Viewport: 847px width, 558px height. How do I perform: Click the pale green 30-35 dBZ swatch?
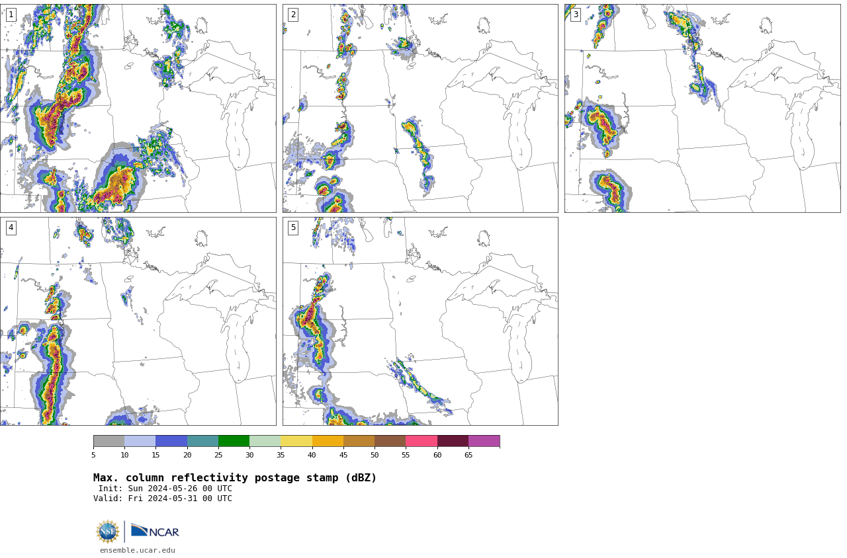tap(265, 441)
